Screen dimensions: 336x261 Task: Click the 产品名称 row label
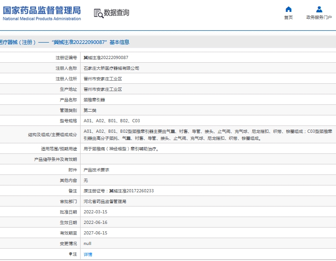pos(68,100)
